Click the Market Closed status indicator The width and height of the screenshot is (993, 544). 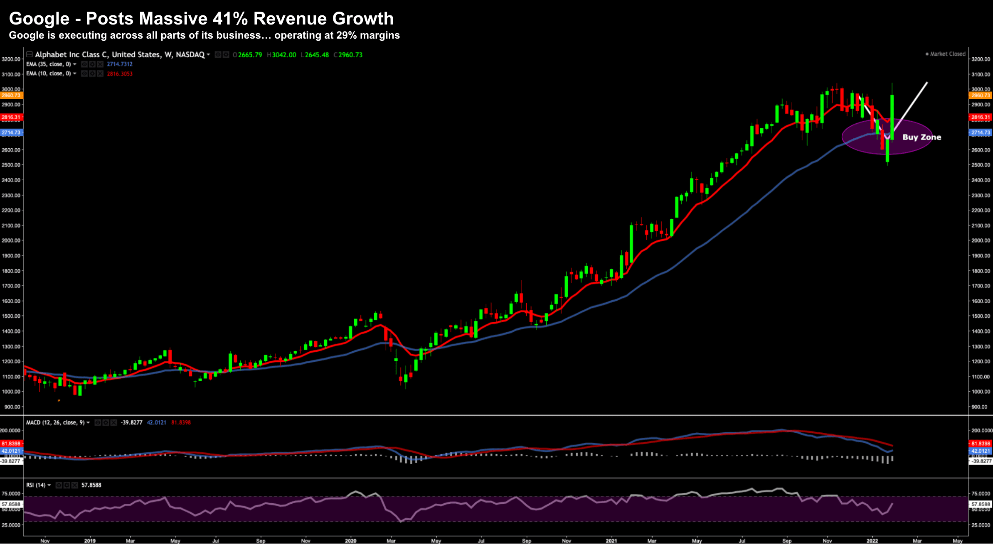point(945,54)
